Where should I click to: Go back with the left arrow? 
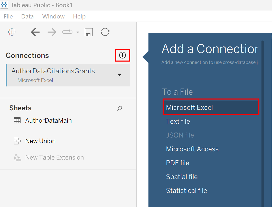(x=35, y=32)
